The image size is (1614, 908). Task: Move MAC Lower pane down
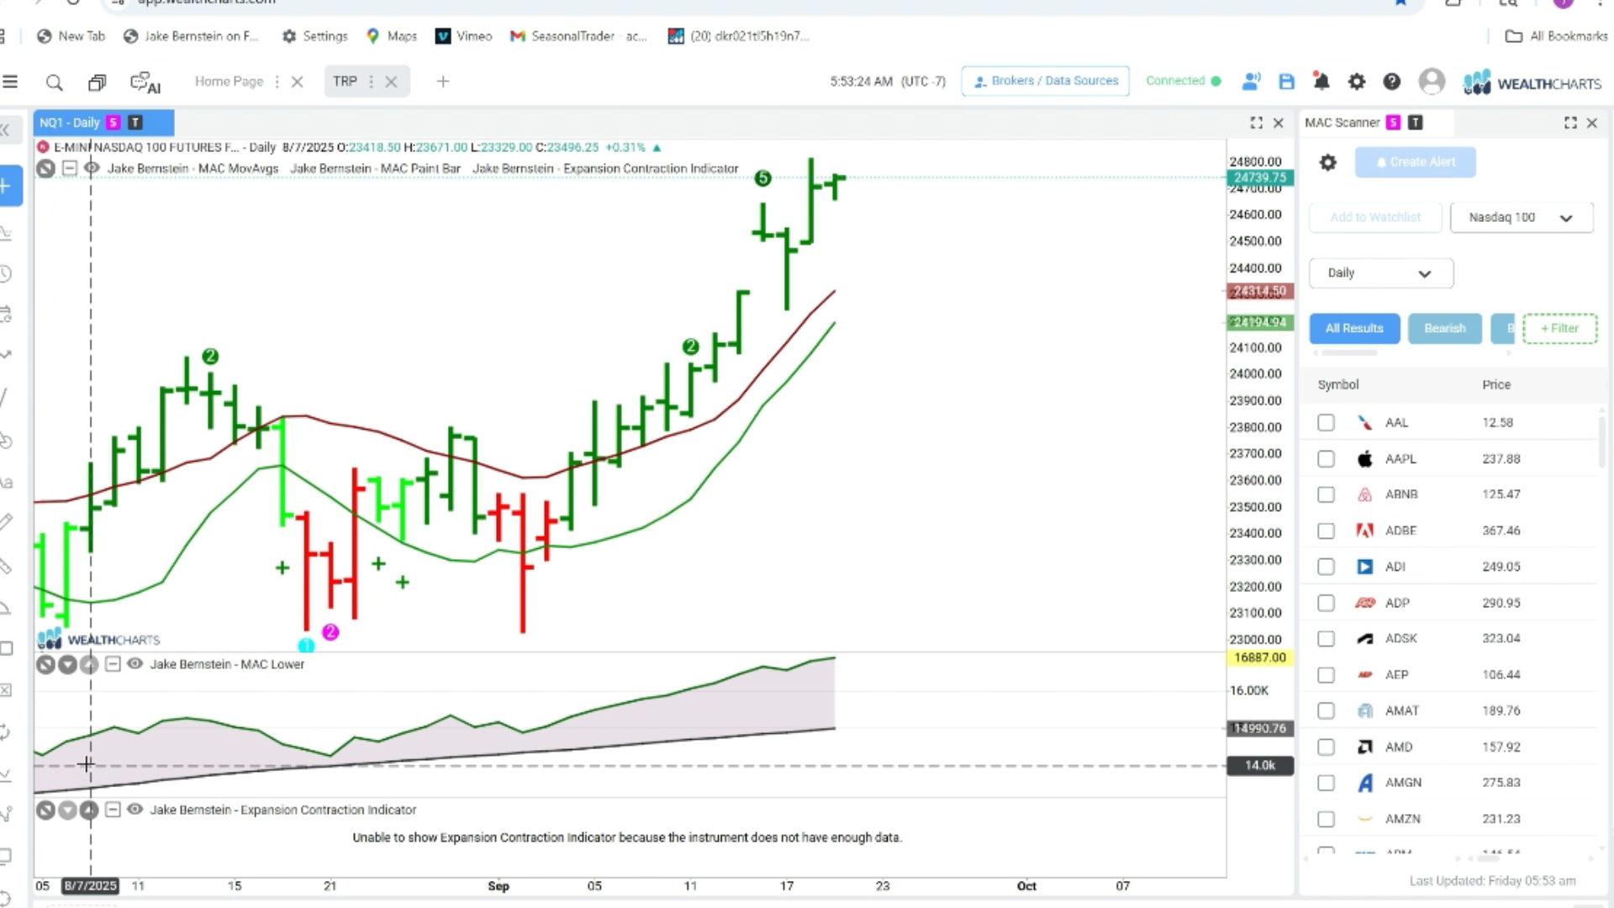click(x=67, y=665)
